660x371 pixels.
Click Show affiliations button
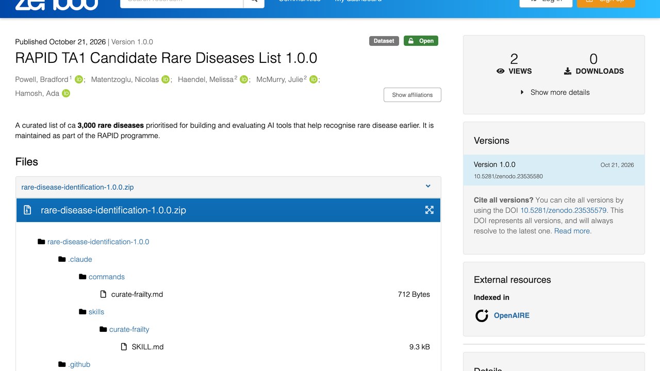(412, 95)
